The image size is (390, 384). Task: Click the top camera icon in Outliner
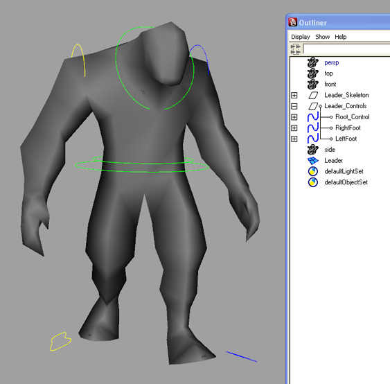[x=312, y=73]
